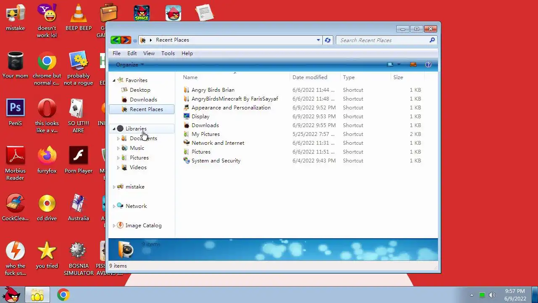Show hidden tray icons arrow
The height and width of the screenshot is (303, 538).
click(472, 295)
